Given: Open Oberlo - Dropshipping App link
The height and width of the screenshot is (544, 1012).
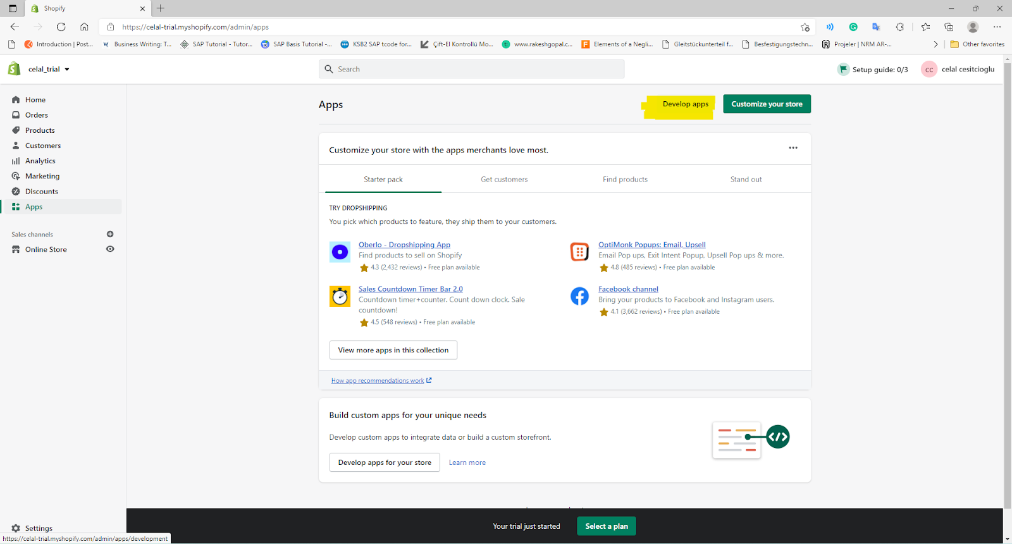Looking at the screenshot, I should tap(404, 245).
